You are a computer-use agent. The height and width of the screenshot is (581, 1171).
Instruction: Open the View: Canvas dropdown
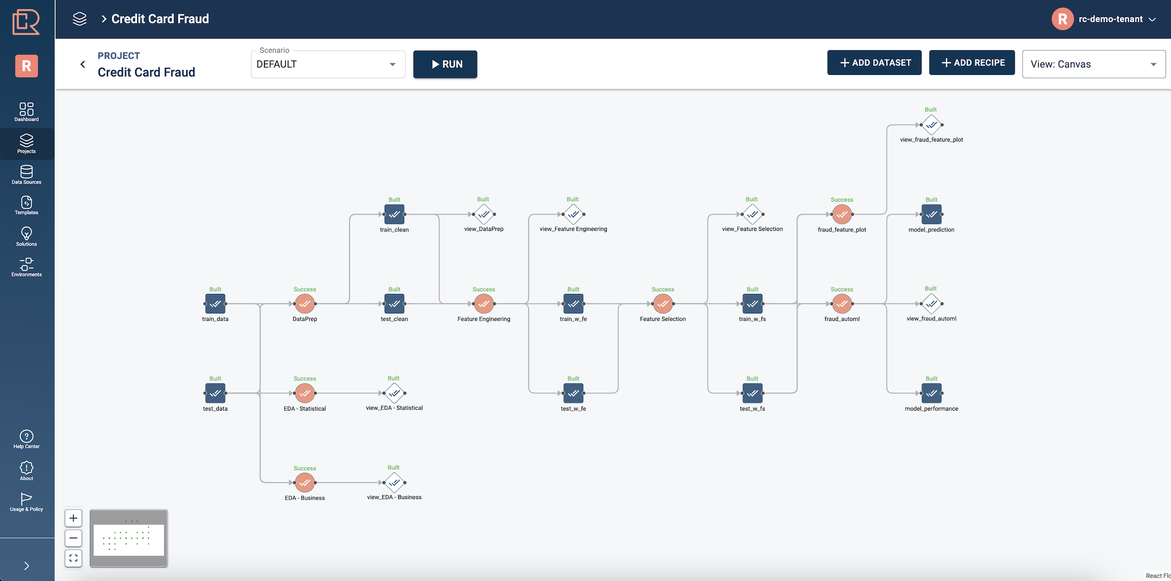coord(1093,65)
